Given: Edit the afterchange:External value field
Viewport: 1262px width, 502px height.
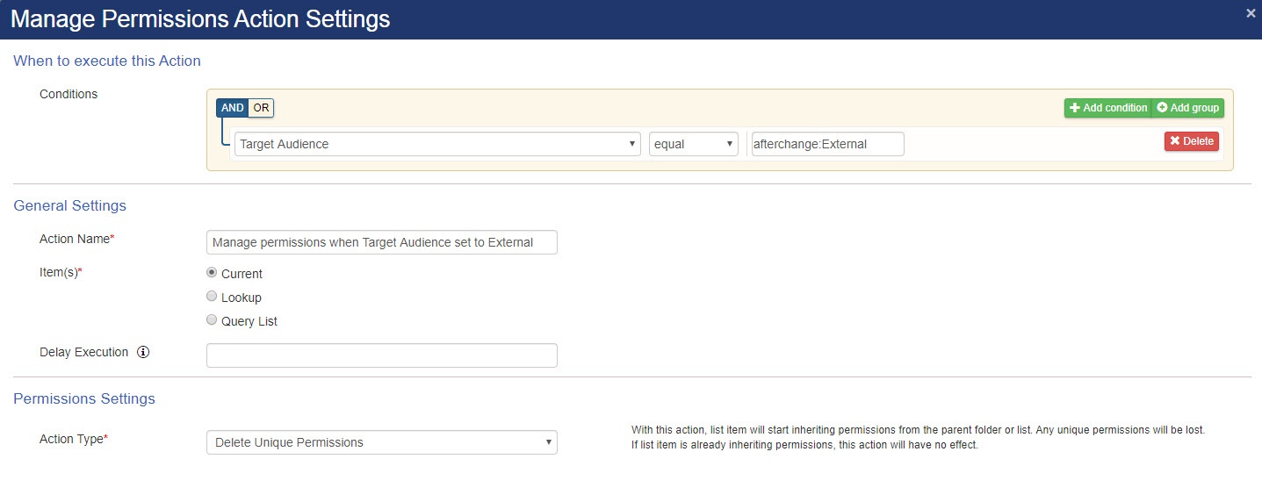Looking at the screenshot, I should pyautogui.click(x=827, y=144).
